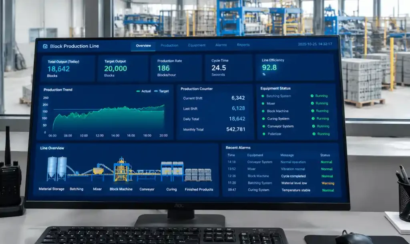Click the date and time display
This screenshot has height=244, width=410.
tap(315, 44)
